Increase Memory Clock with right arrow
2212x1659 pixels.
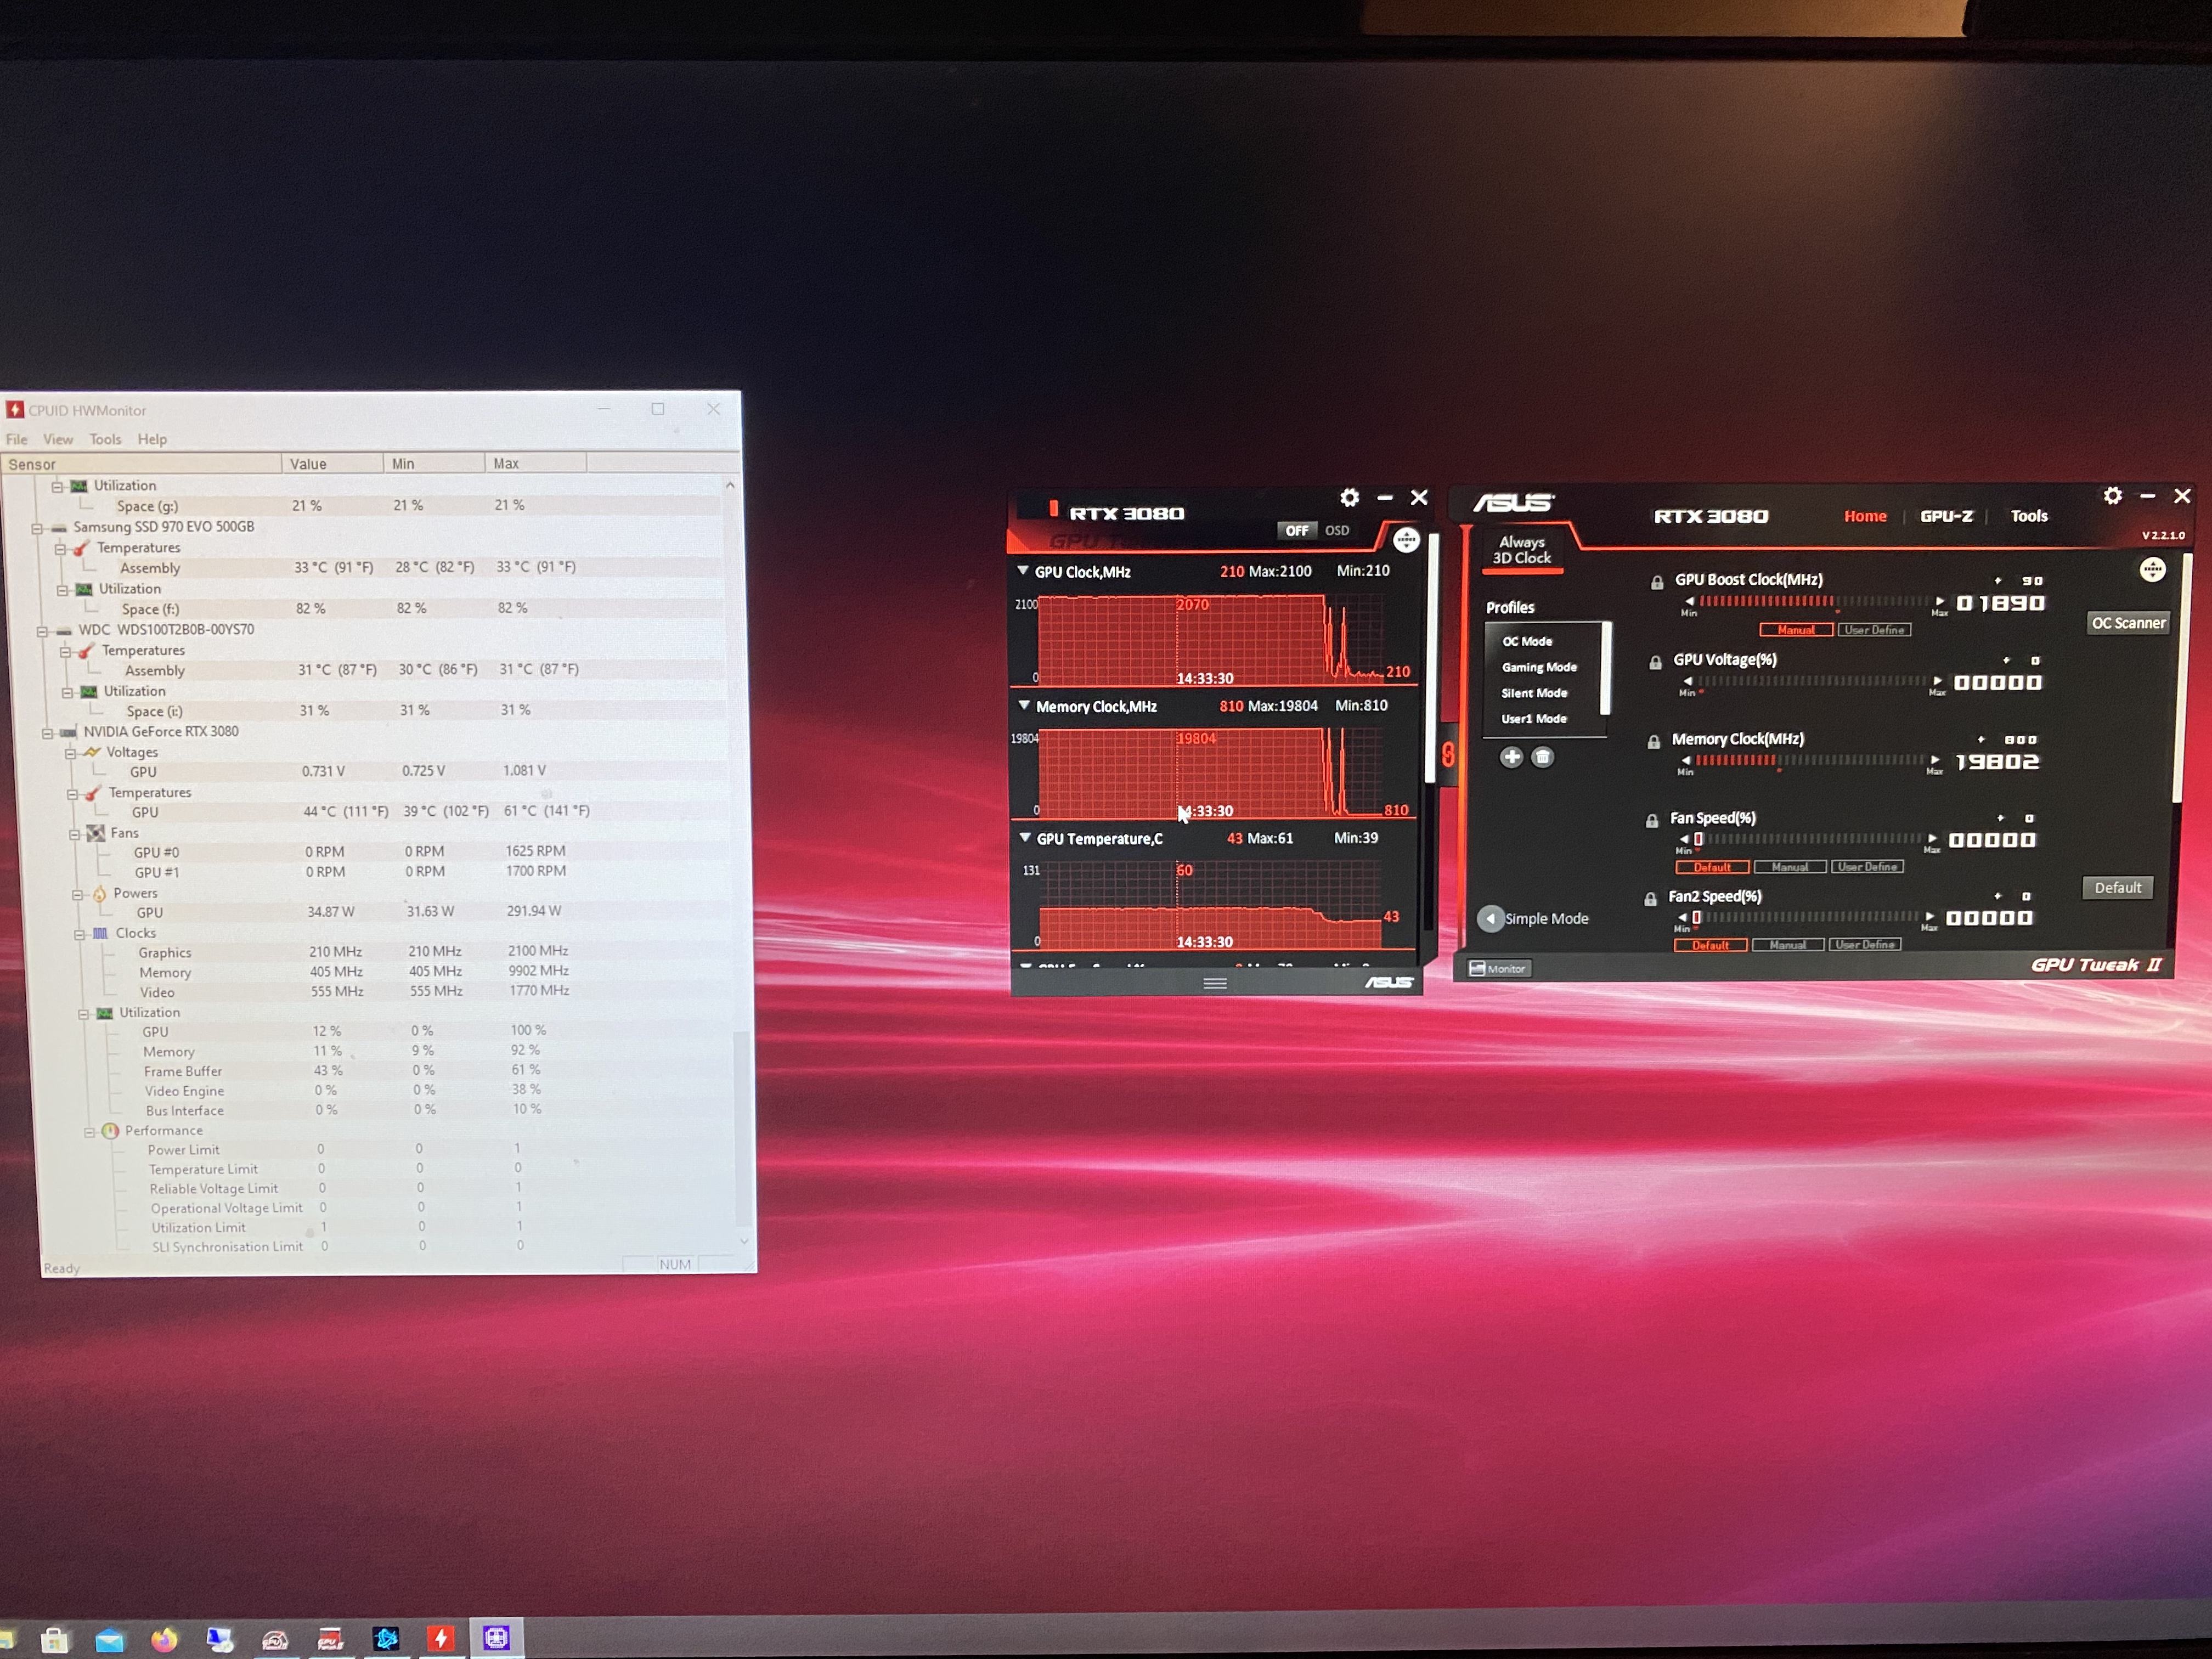coord(1936,760)
